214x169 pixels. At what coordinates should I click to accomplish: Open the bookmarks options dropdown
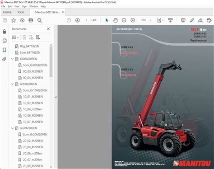15,37
